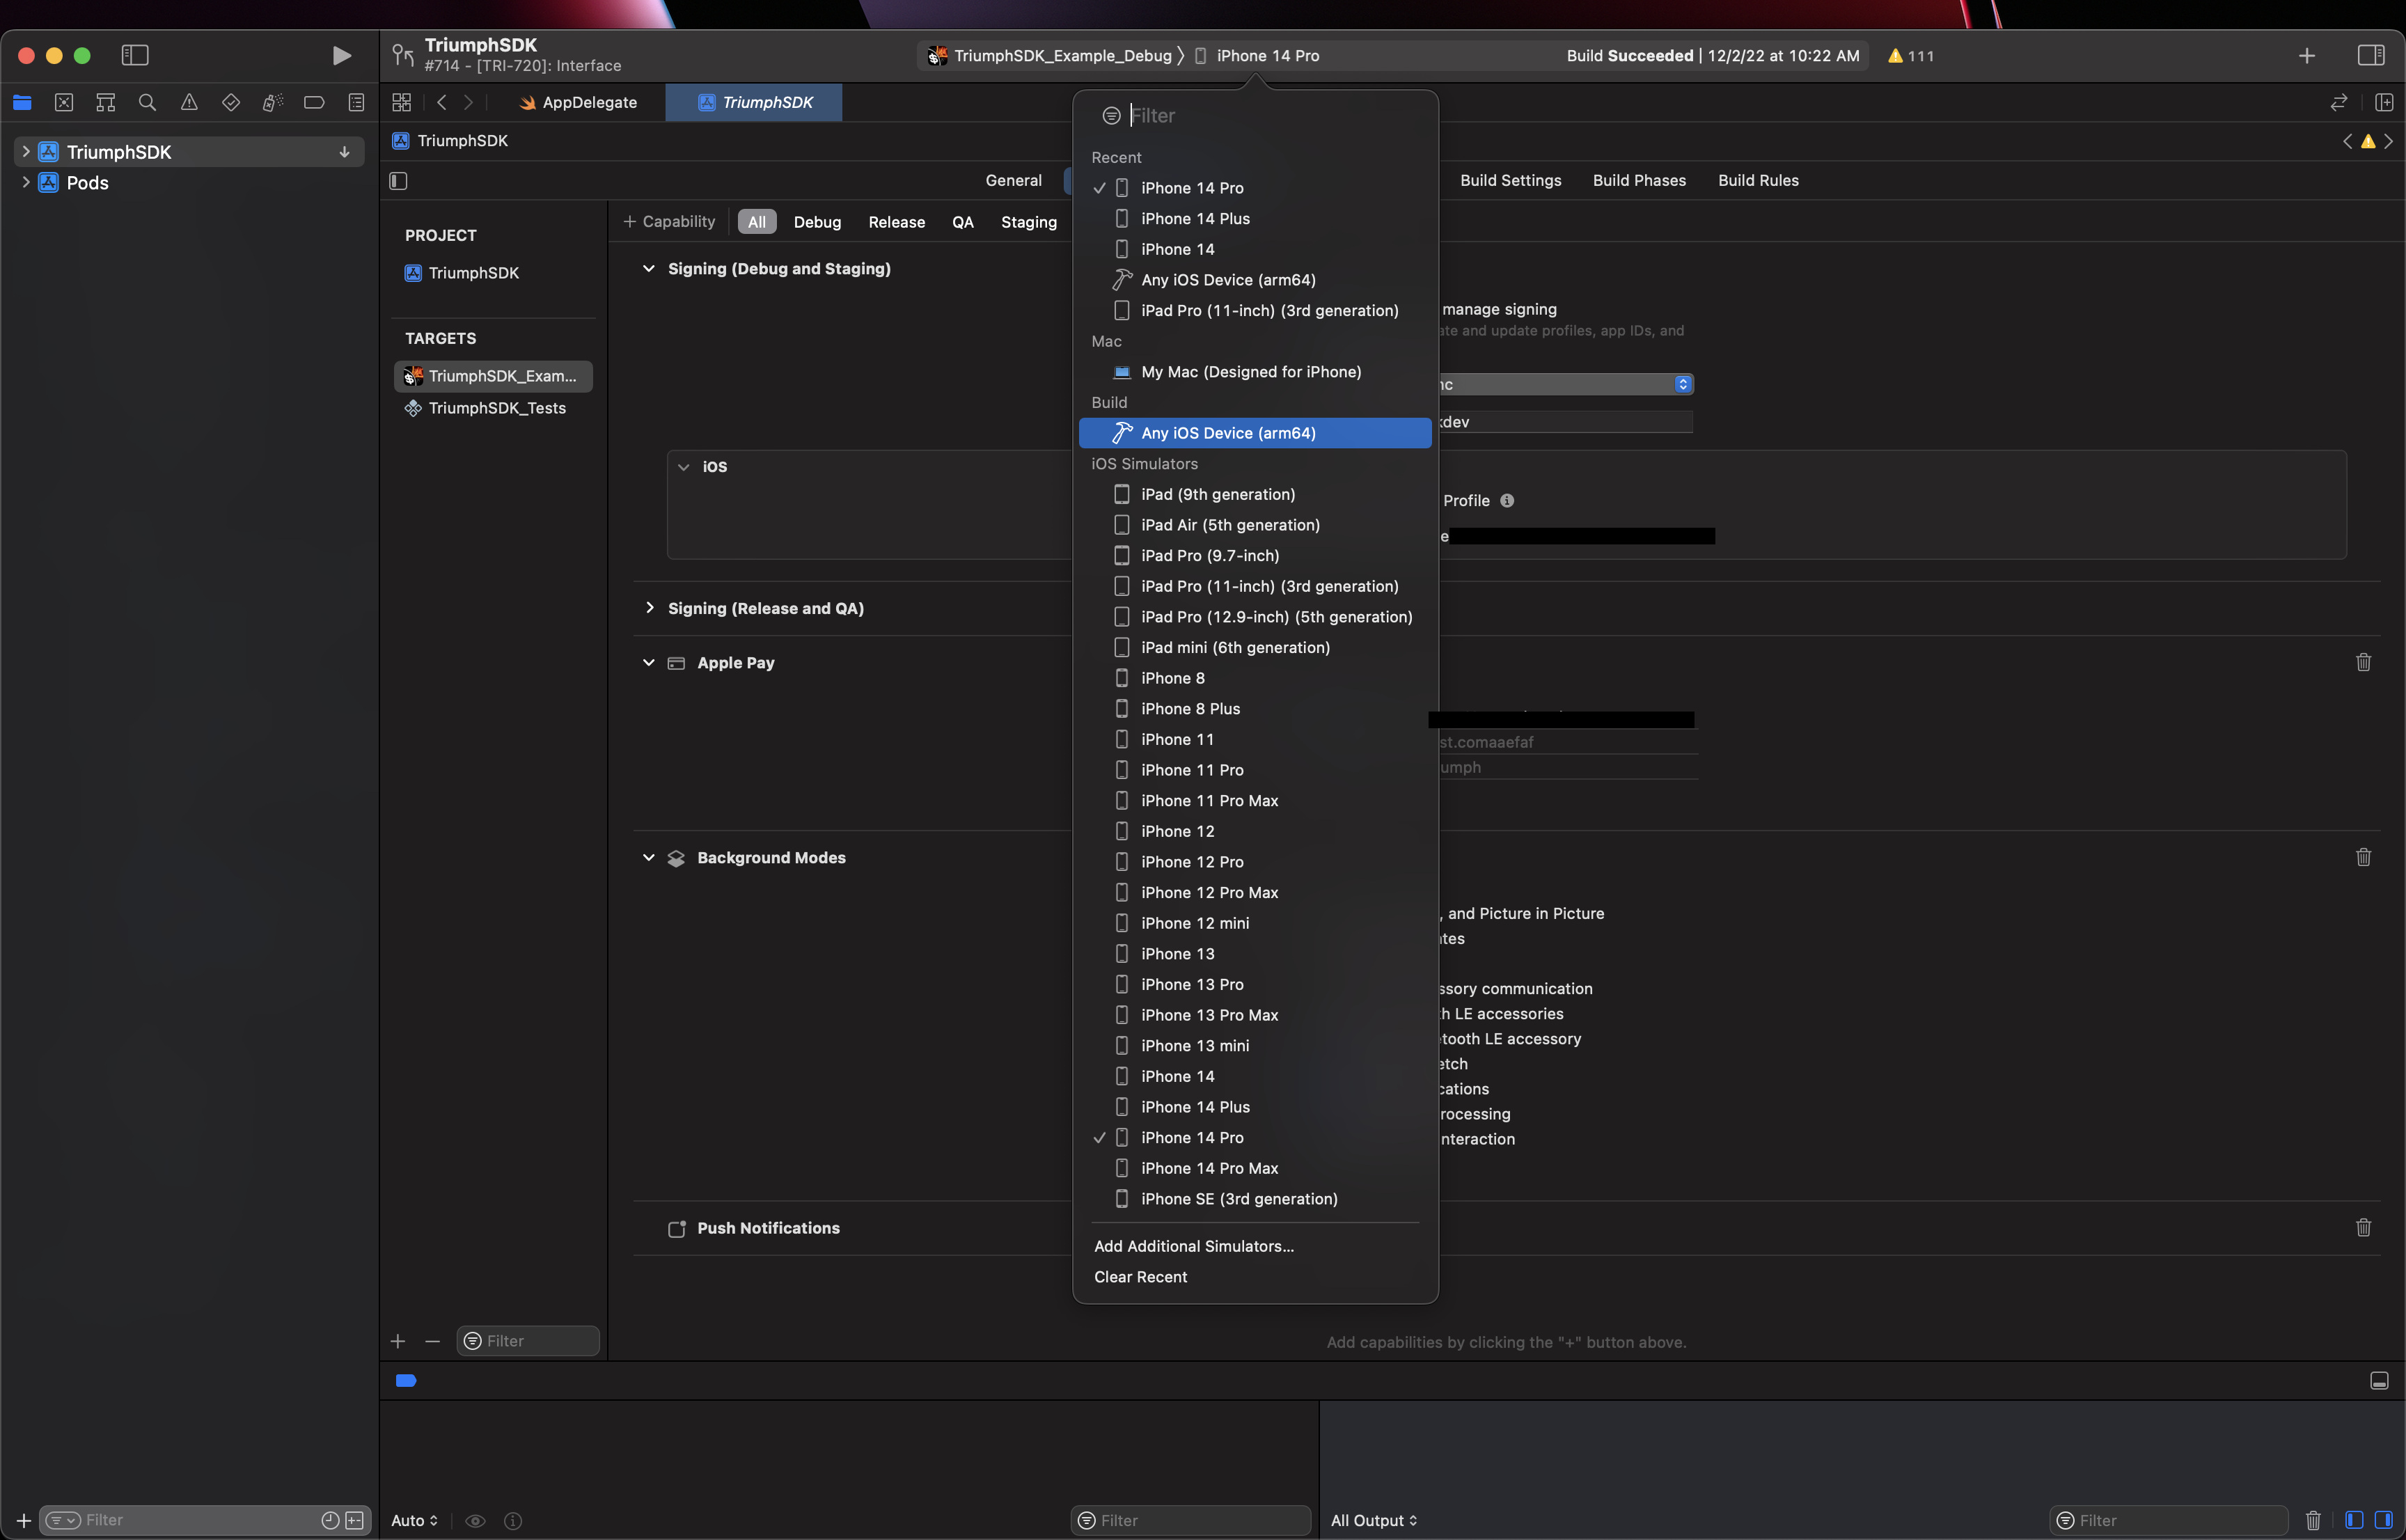Hide the debug area with bottom-right icon
This screenshot has height=1540, width=2406.
(2380, 1381)
